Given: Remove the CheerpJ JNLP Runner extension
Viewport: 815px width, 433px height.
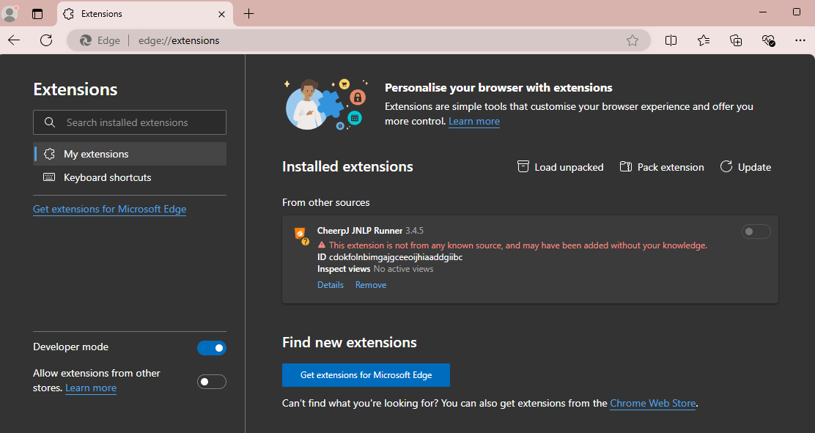Looking at the screenshot, I should [370, 285].
